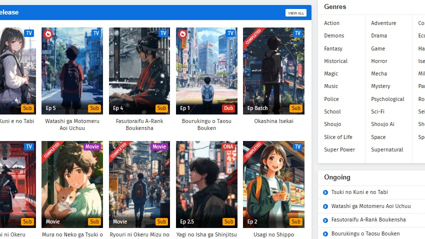Open the Adventure genre
The width and height of the screenshot is (425, 239).
383,23
